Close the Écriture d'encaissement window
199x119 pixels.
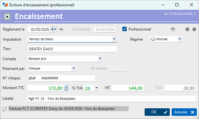pos(191,5)
